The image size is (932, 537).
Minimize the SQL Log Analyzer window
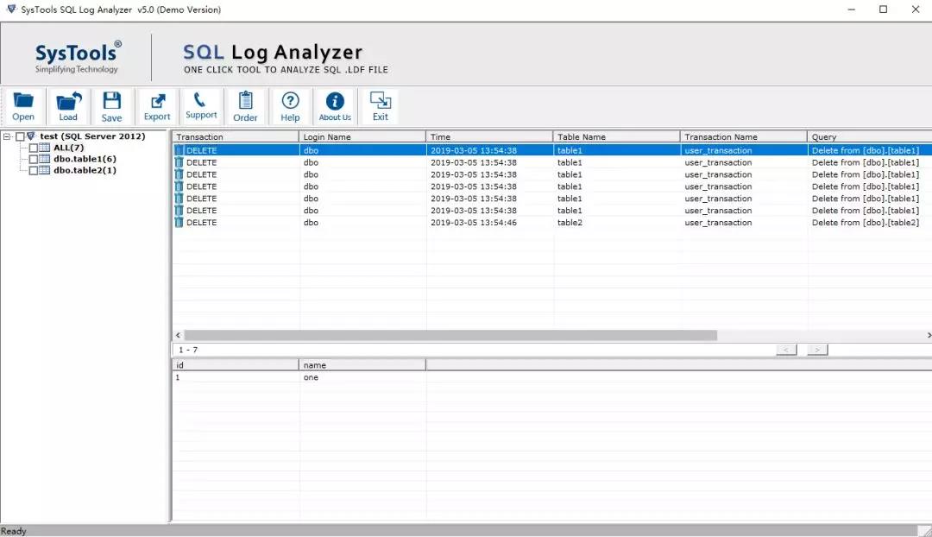coord(851,9)
